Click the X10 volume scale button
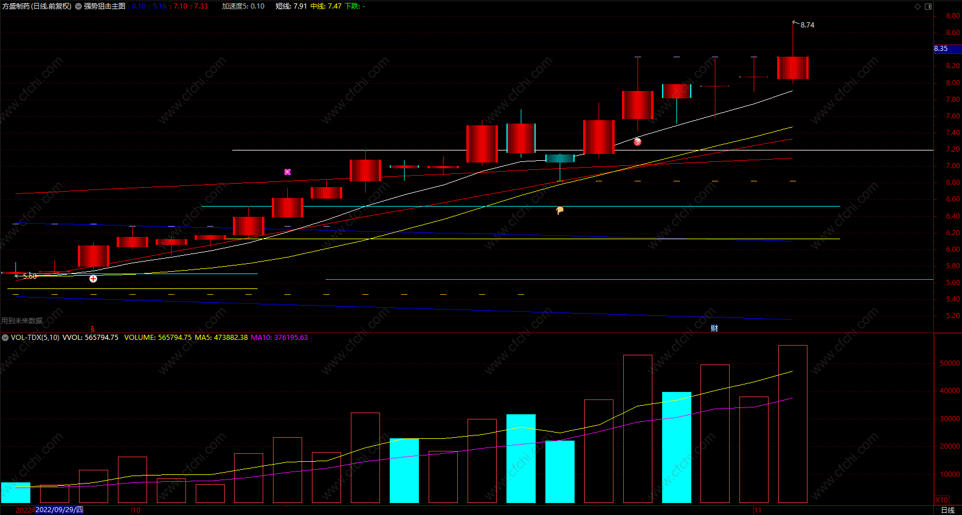This screenshot has width=962, height=515. click(x=941, y=500)
